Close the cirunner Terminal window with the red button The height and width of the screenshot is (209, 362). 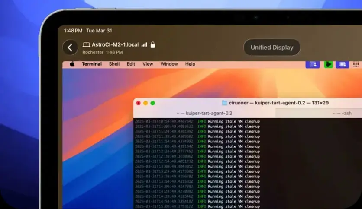138,103
